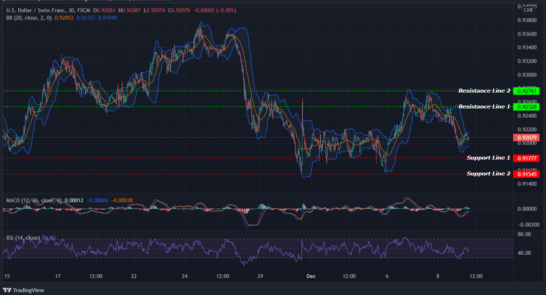Select the MACD (12, 26, close, 9) indicator legend

click(x=33, y=200)
